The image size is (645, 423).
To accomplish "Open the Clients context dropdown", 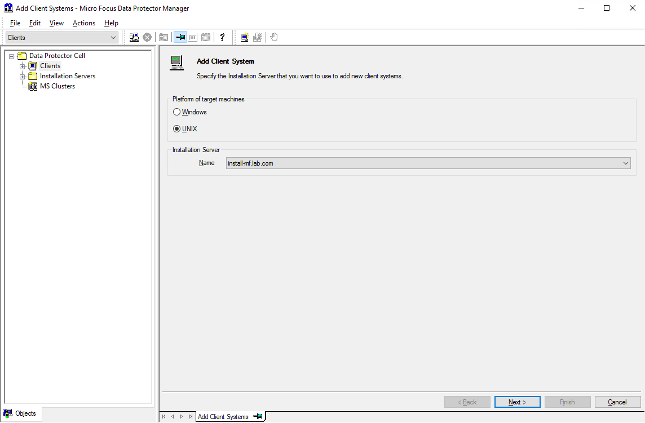I will [62, 37].
